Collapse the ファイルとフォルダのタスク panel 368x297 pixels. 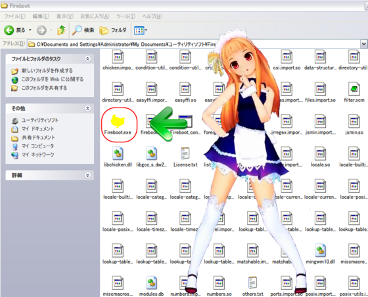(87, 59)
